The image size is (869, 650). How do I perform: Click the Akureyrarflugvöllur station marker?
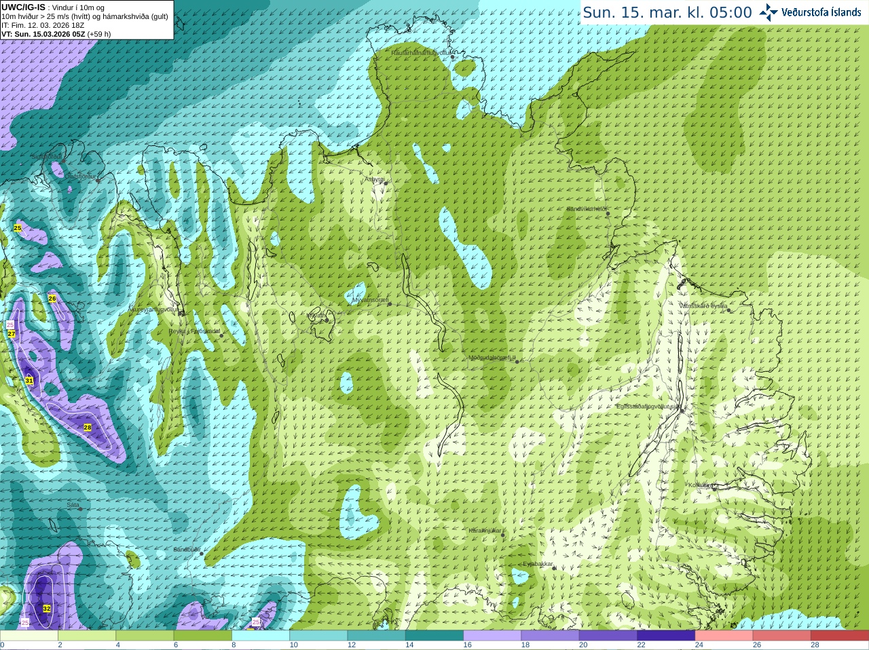181,313
